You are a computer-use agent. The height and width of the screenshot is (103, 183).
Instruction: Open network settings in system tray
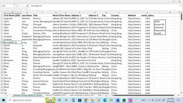tap(156, 100)
